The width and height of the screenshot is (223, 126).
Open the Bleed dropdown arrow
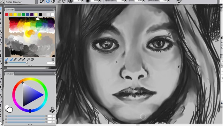coord(143,1)
